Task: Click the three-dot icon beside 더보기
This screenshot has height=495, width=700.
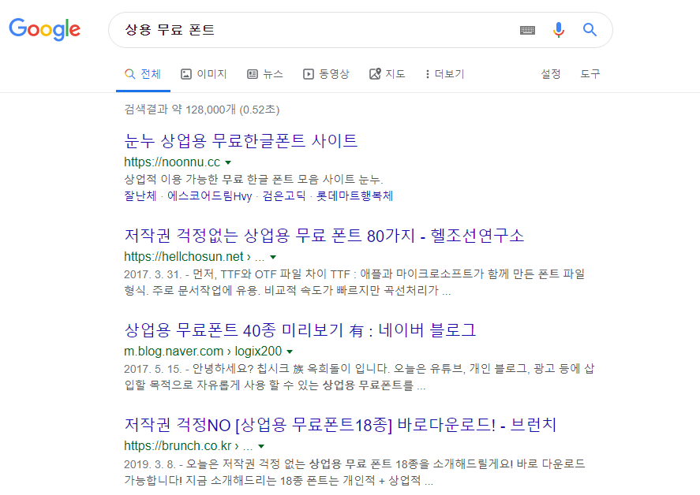Action: [427, 74]
